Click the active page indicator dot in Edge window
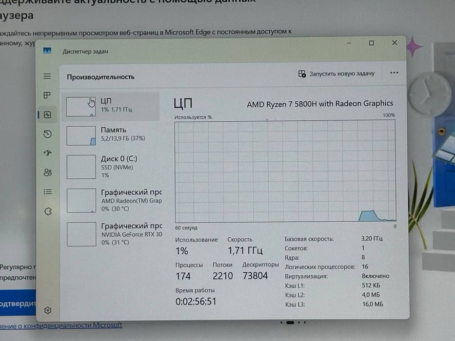Screen dimensions: 455x341 pos(290,322)
